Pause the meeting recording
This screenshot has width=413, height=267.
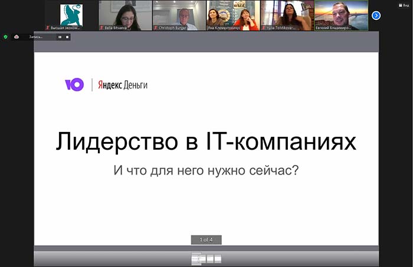tap(60, 37)
